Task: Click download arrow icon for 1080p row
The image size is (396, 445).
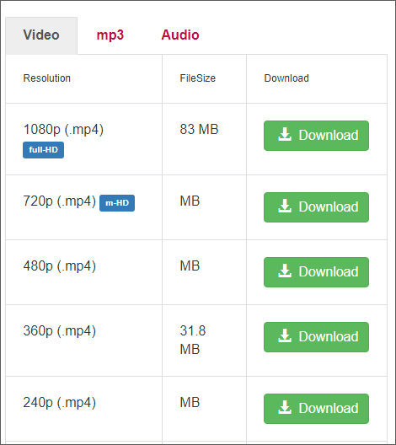Action: coord(285,135)
